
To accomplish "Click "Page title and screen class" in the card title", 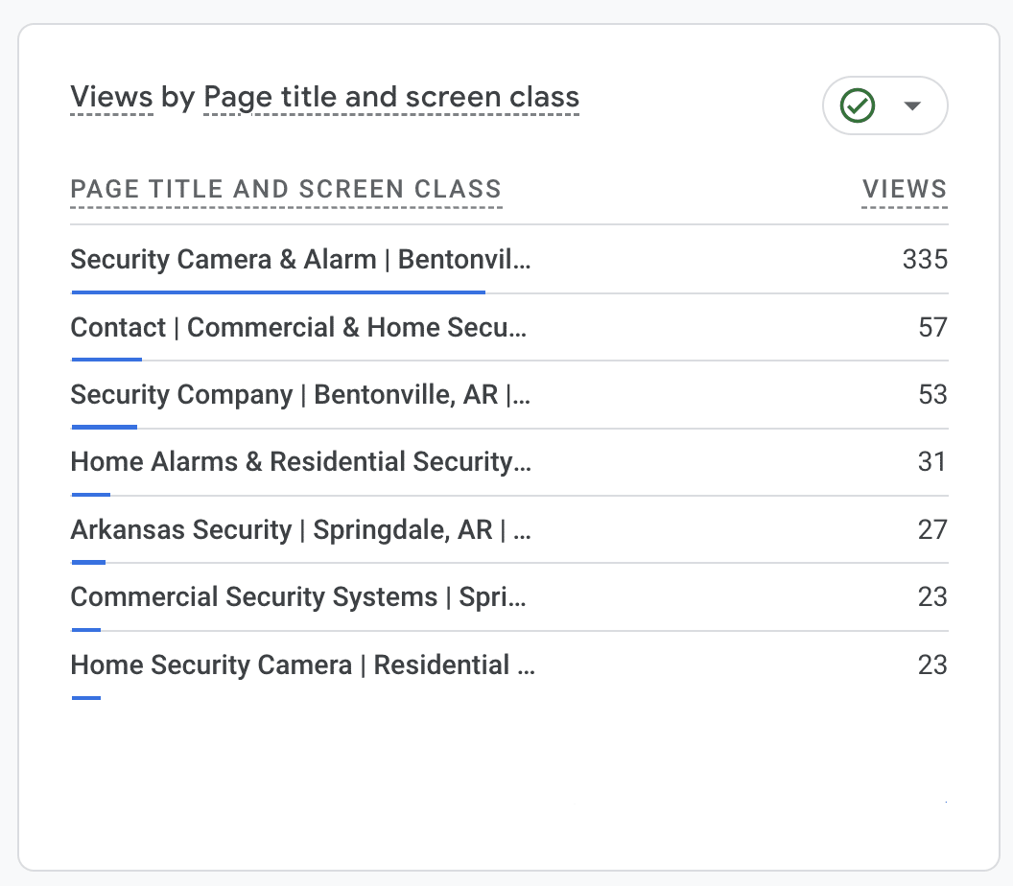I will [x=391, y=98].
